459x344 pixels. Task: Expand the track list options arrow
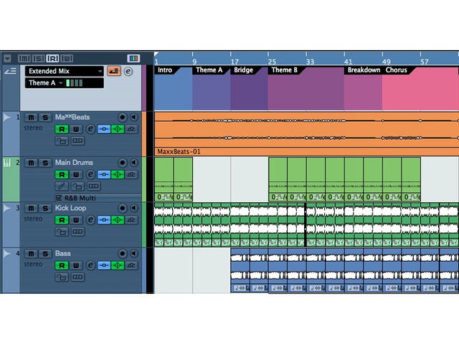(7, 58)
